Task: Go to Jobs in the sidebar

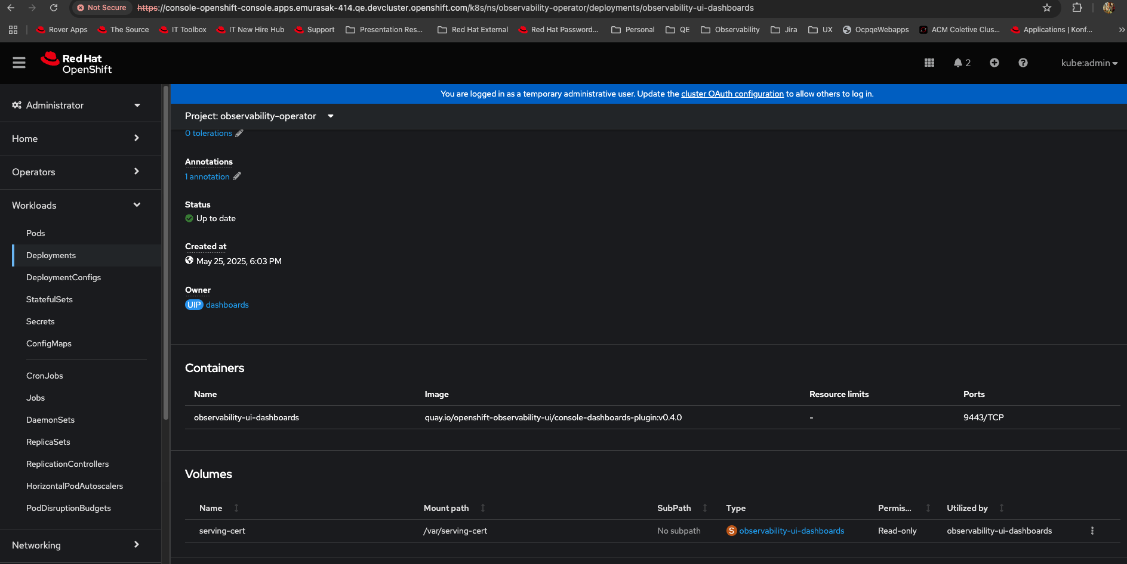Action: 36,398
